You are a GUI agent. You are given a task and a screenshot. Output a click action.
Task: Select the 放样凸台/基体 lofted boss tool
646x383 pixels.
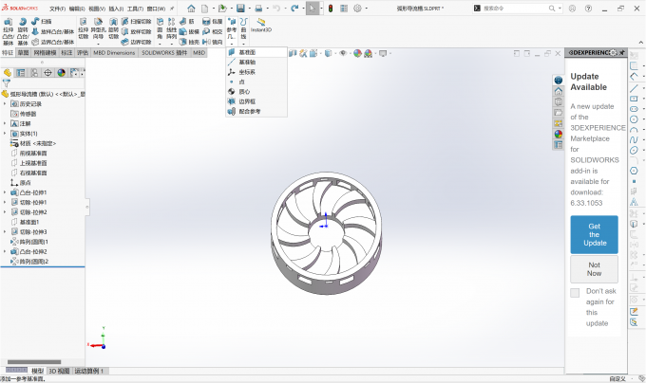pyautogui.click(x=53, y=31)
